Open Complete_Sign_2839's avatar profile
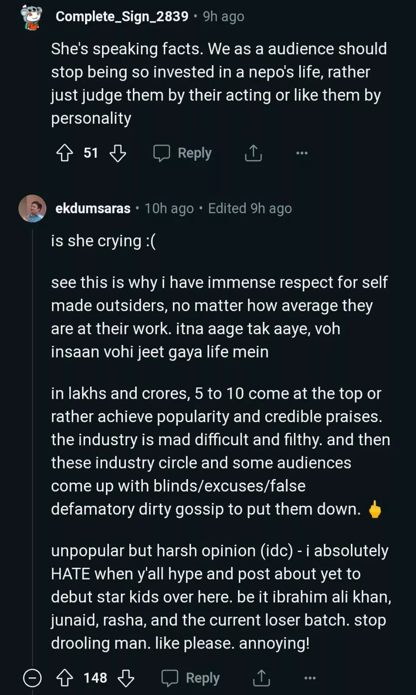Viewport: 416px width, 695px height. [x=31, y=17]
